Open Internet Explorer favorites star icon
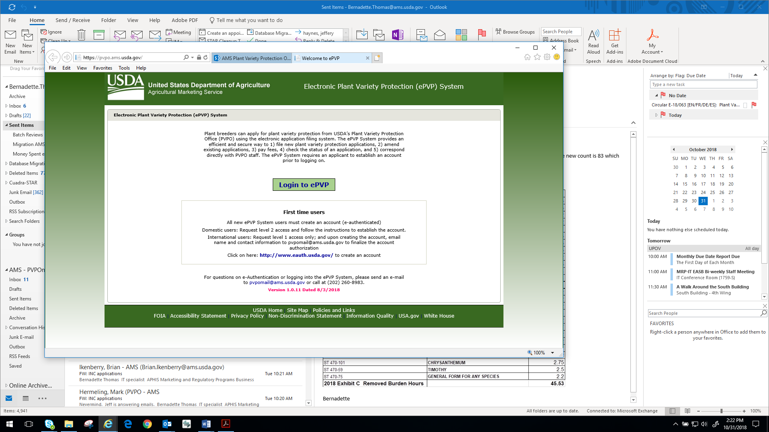The height and width of the screenshot is (432, 769). 537,57
